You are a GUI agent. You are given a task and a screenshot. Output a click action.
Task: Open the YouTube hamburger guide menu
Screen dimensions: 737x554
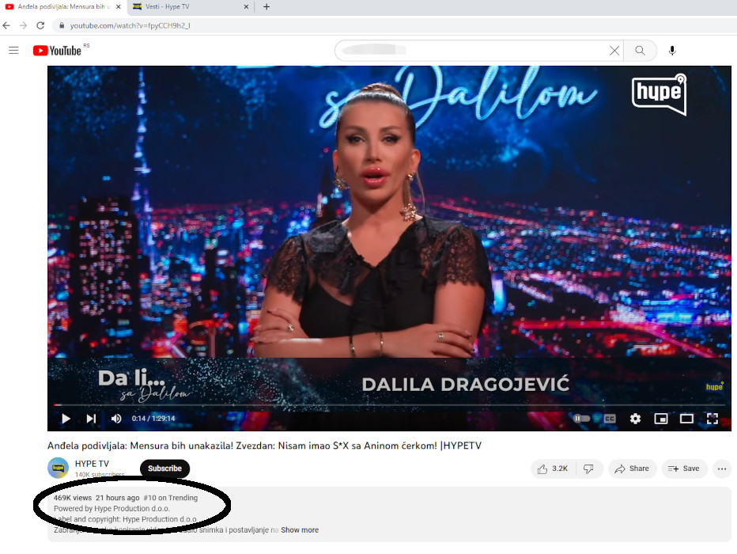[x=13, y=51]
